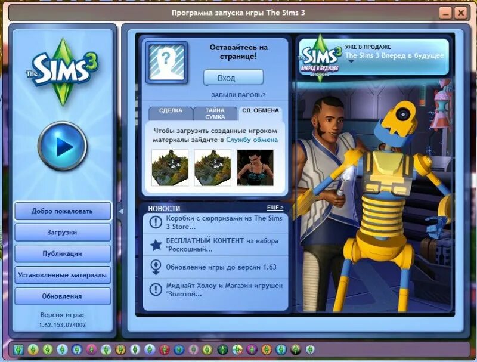477x362 pixels.
Task: Click the red expansion icon in bottom bar
Action: pyautogui.click(x=165, y=350)
